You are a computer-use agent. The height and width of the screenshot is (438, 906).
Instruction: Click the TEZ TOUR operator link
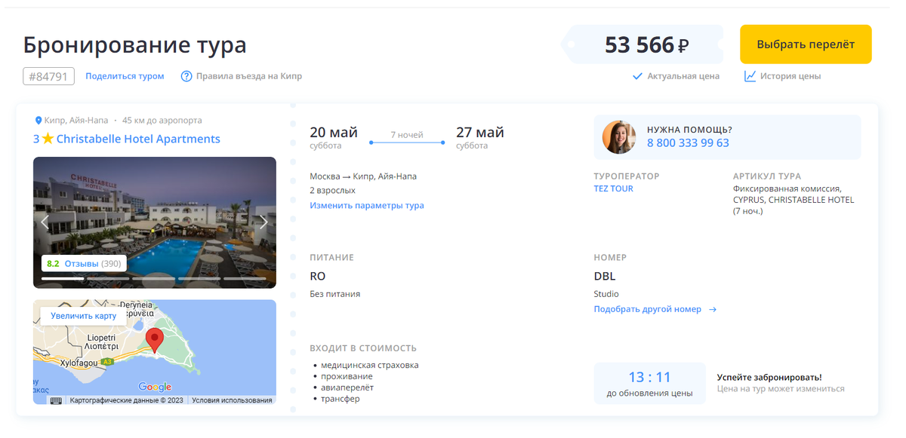pyautogui.click(x=614, y=188)
